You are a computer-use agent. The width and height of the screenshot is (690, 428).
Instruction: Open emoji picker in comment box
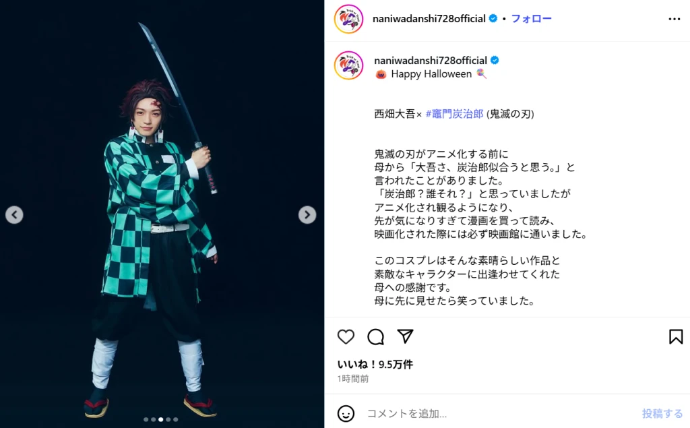(x=346, y=413)
